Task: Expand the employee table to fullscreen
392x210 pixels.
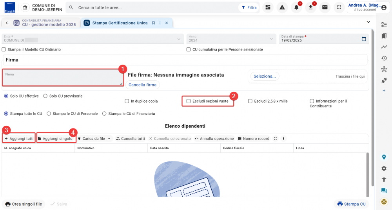Action: coord(275,139)
